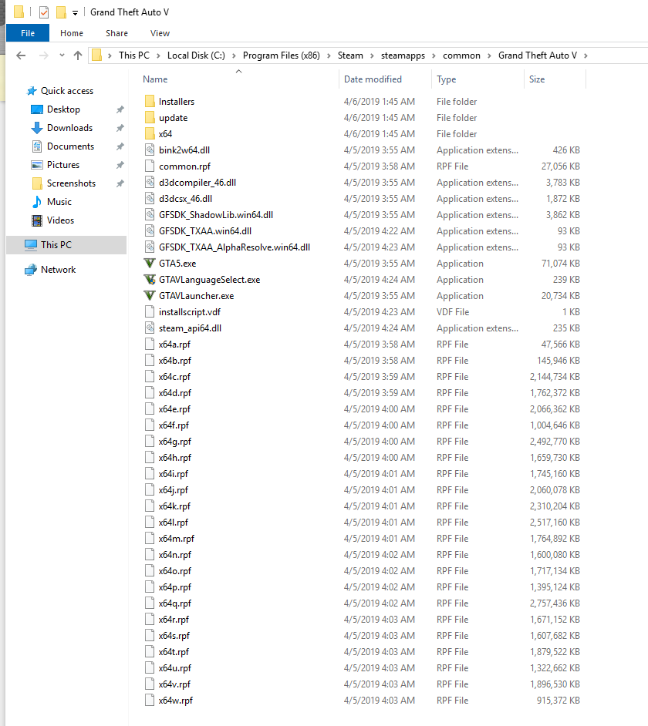The height and width of the screenshot is (726, 648).
Task: Open Music in navigation pane
Action: point(59,202)
